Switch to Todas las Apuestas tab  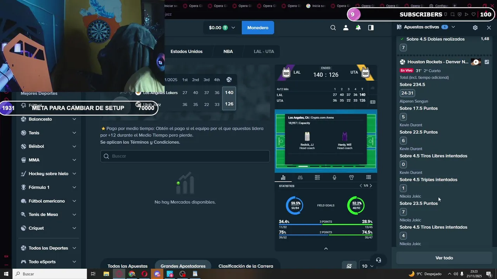pos(127,266)
